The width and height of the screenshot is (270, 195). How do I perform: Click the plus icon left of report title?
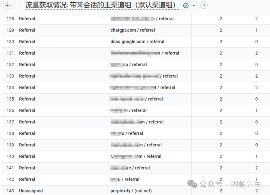(7, 5)
